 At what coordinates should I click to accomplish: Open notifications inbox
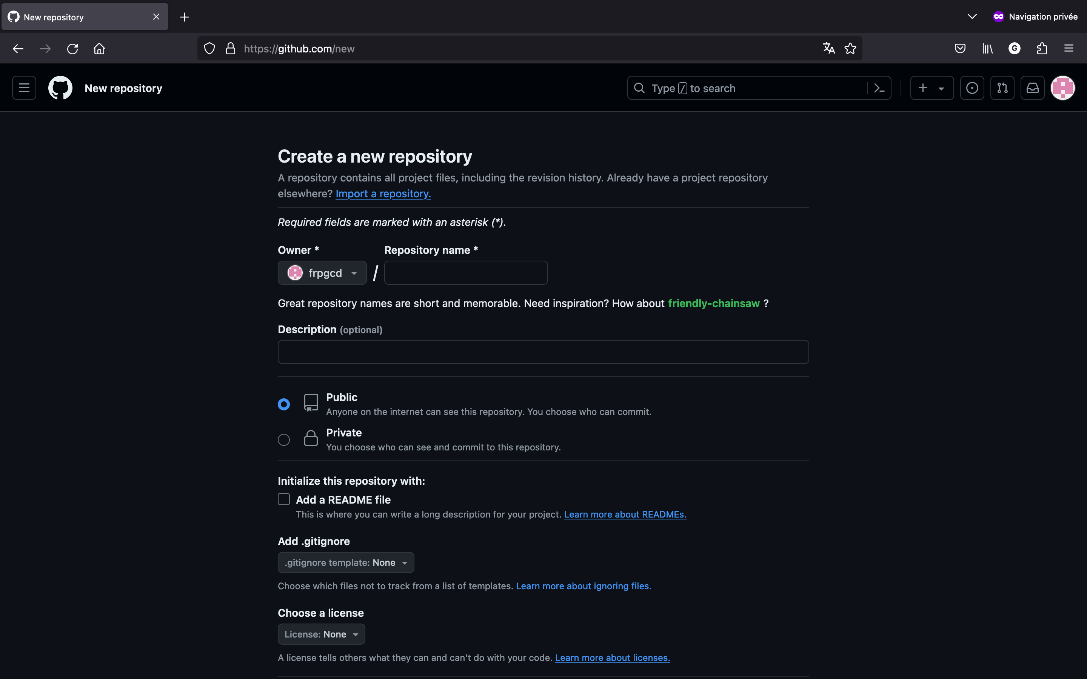click(x=1032, y=88)
